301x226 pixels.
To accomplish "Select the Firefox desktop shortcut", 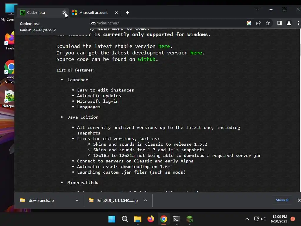I will [x=10, y=41].
